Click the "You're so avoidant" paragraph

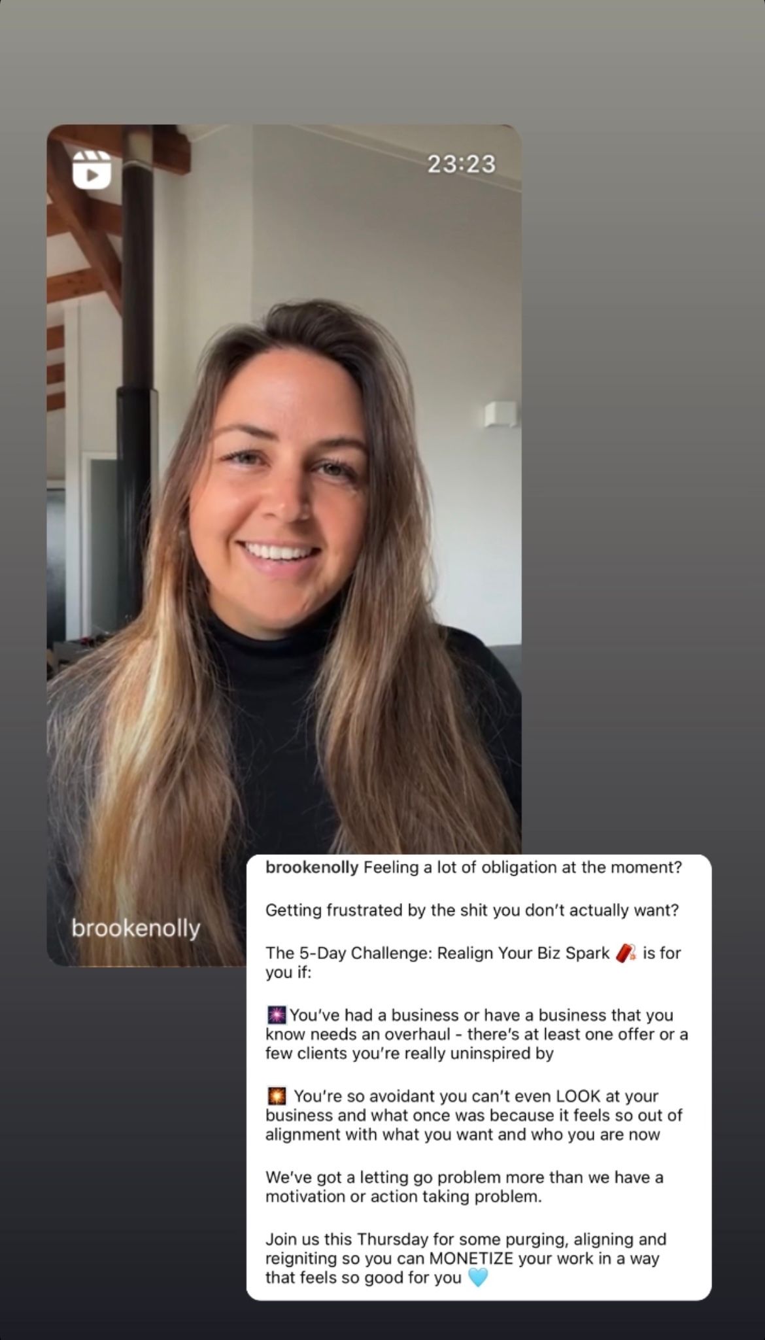[474, 1115]
